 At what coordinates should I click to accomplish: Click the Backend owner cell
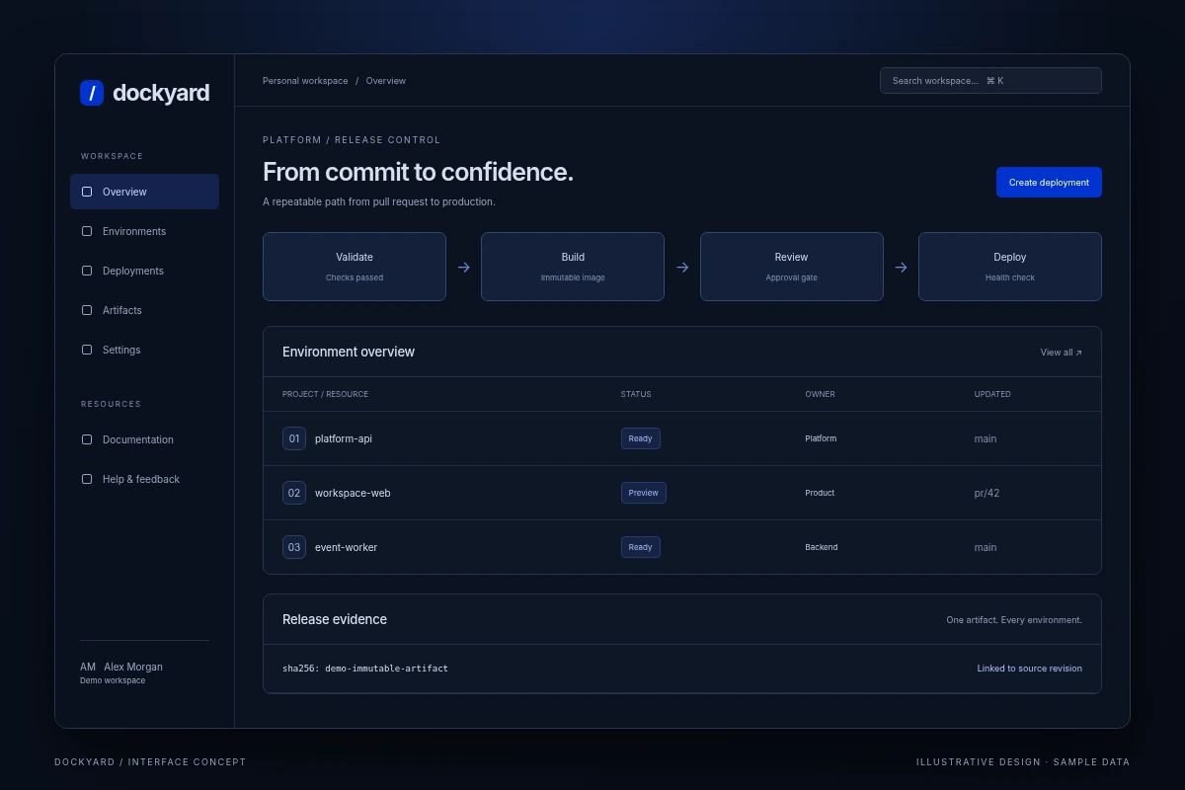pyautogui.click(x=822, y=547)
